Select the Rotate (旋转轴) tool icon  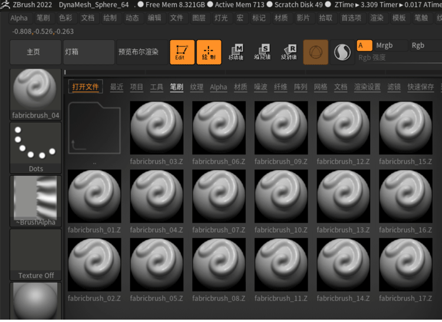(x=289, y=52)
